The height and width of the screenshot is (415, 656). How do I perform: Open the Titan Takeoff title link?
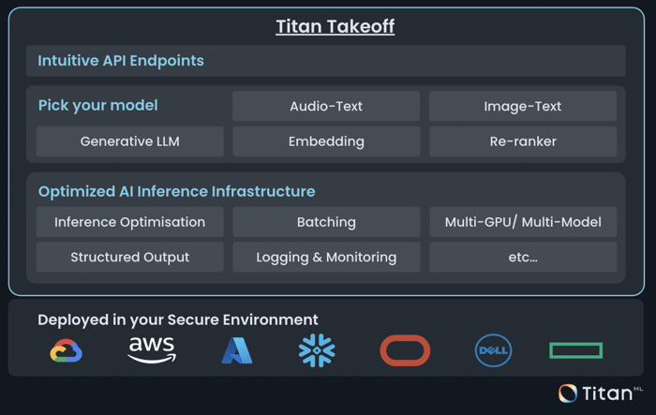pyautogui.click(x=335, y=26)
